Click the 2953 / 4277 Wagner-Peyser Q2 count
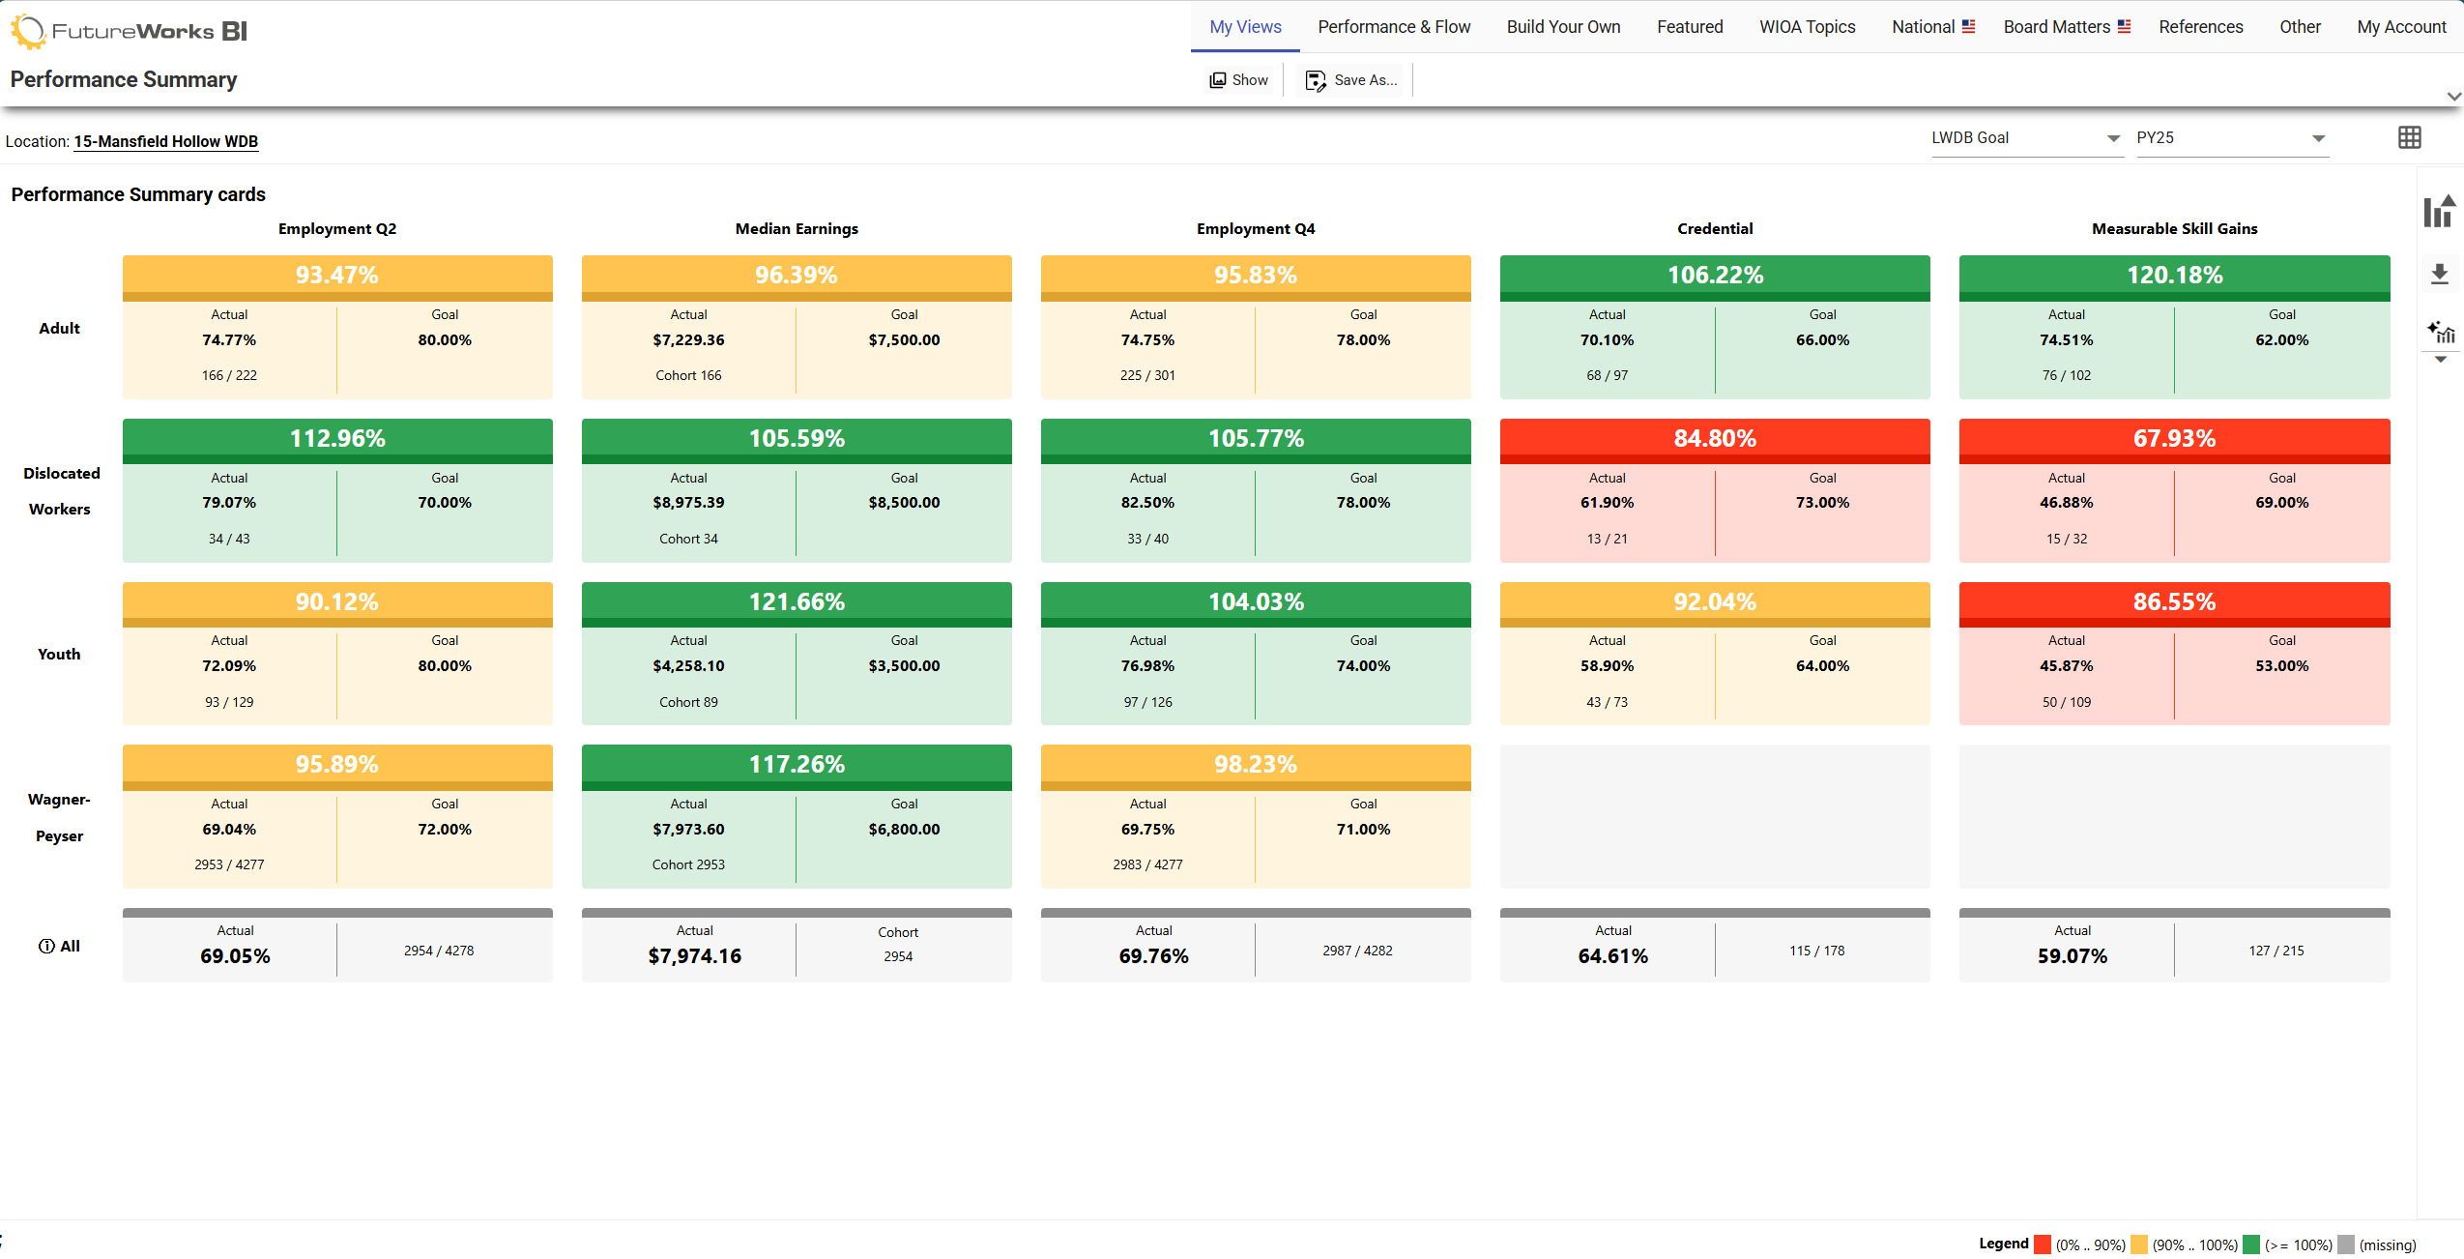 229,864
